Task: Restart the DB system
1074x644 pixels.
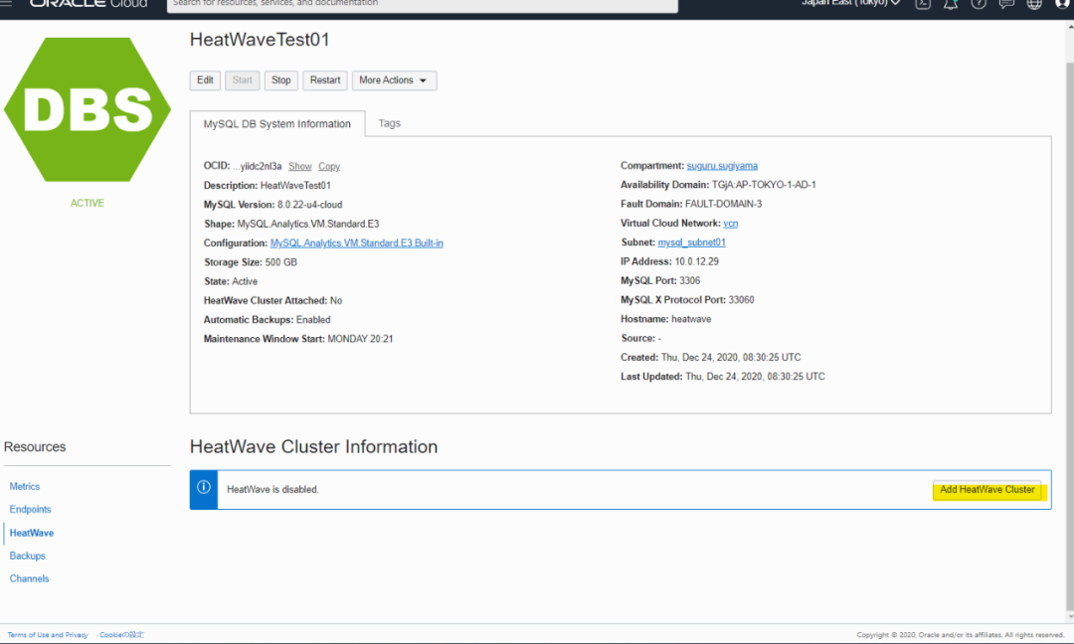Action: 324,80
